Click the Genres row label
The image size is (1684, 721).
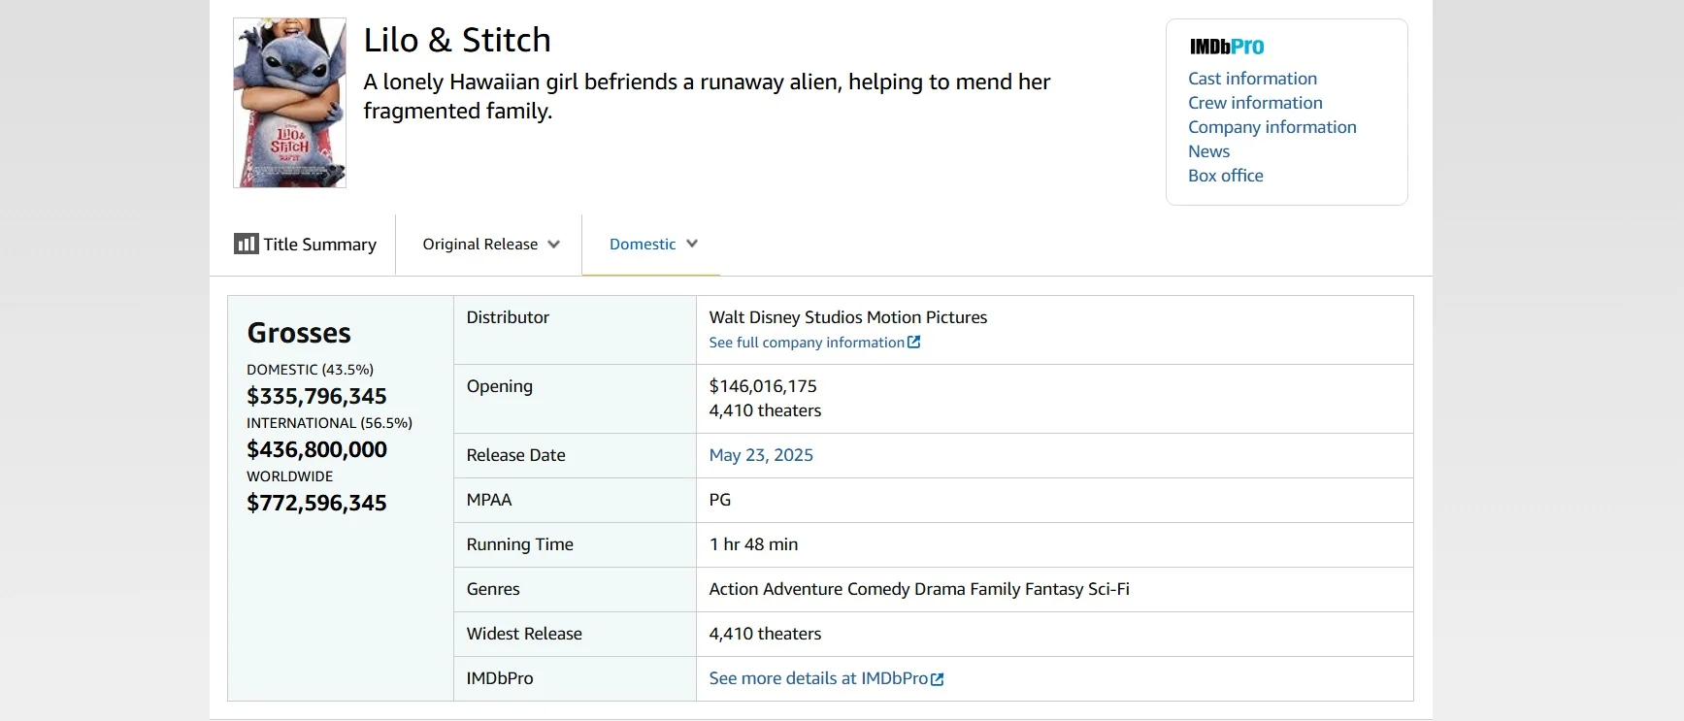coord(493,589)
